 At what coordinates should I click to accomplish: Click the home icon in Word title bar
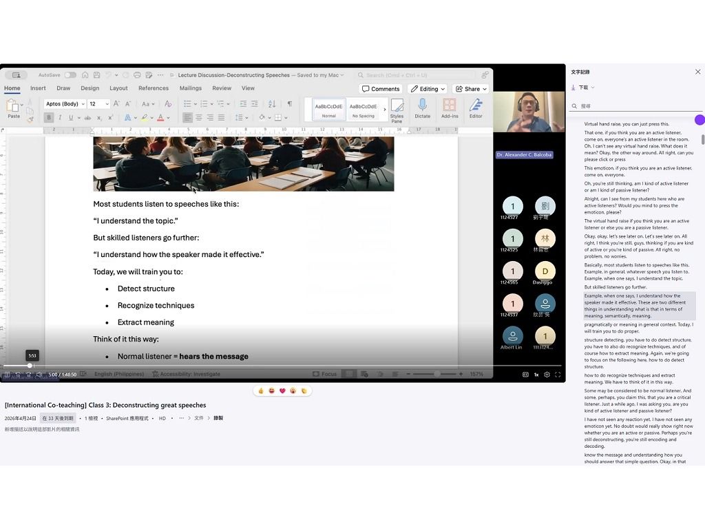click(x=85, y=75)
